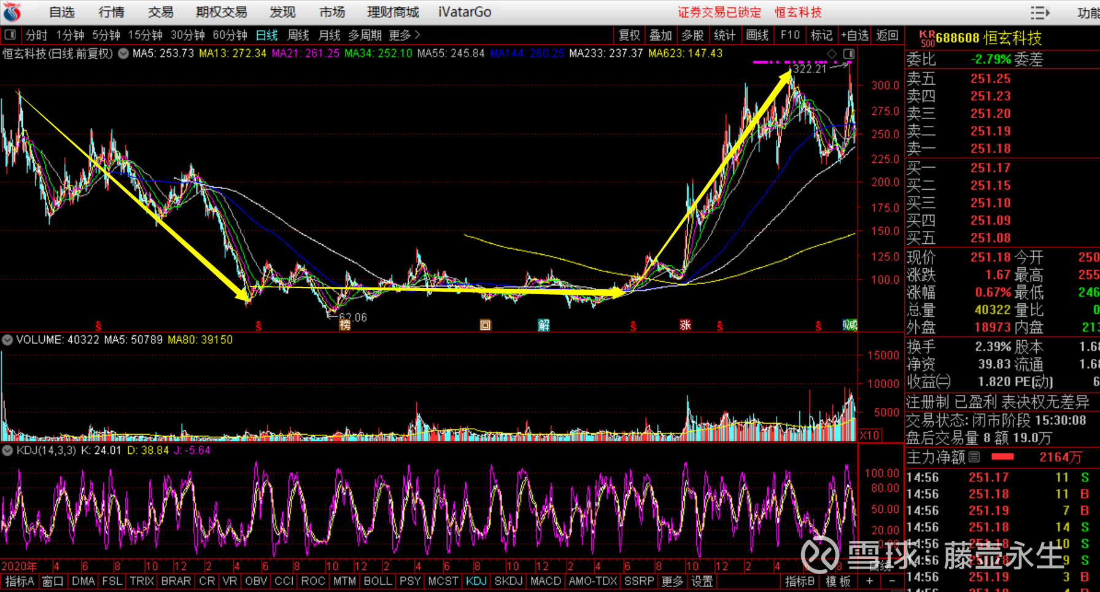Click the 减 event marker on chart
The image size is (1100, 592).
[x=850, y=325]
